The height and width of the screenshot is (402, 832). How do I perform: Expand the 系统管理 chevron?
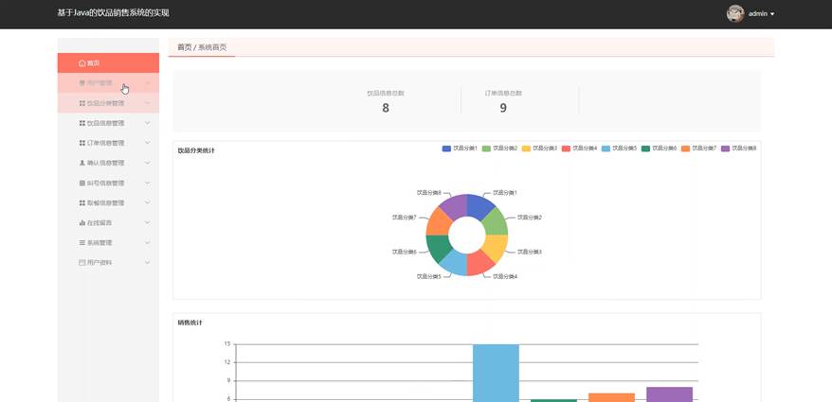(x=148, y=242)
